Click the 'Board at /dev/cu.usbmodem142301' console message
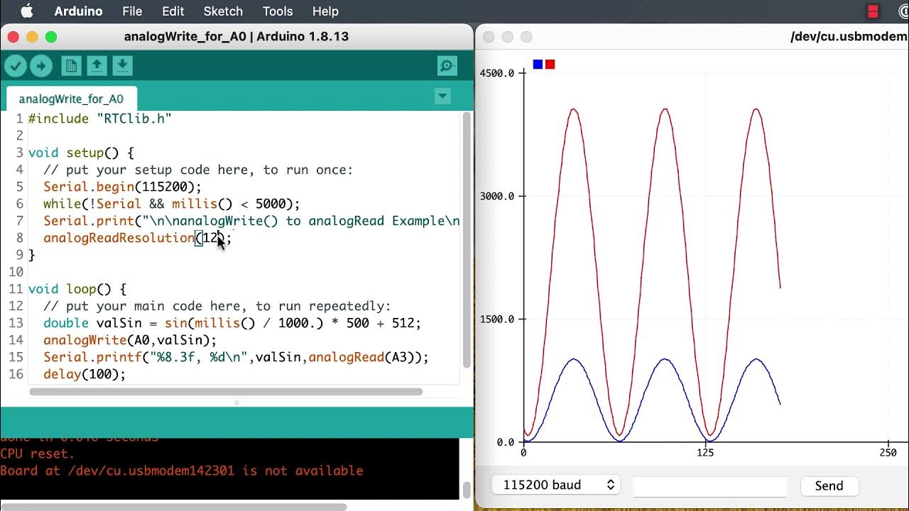 (182, 471)
